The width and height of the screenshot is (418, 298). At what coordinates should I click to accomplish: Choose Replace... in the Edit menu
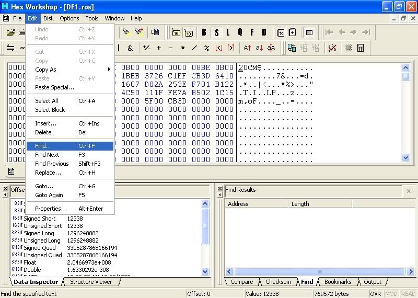[70, 173]
